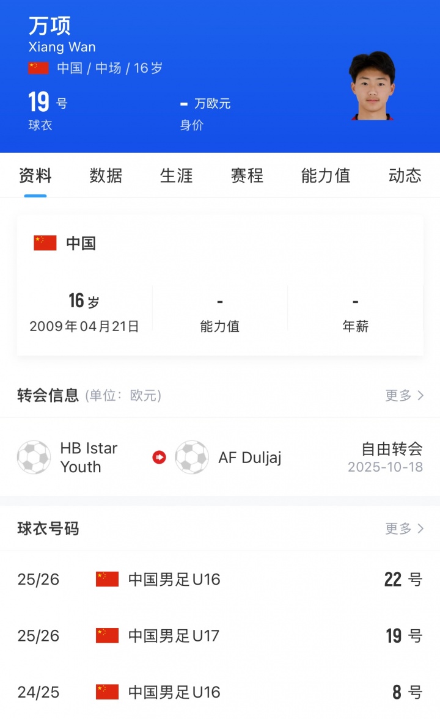
Task: Open the 生涯 tab
Action: [176, 176]
